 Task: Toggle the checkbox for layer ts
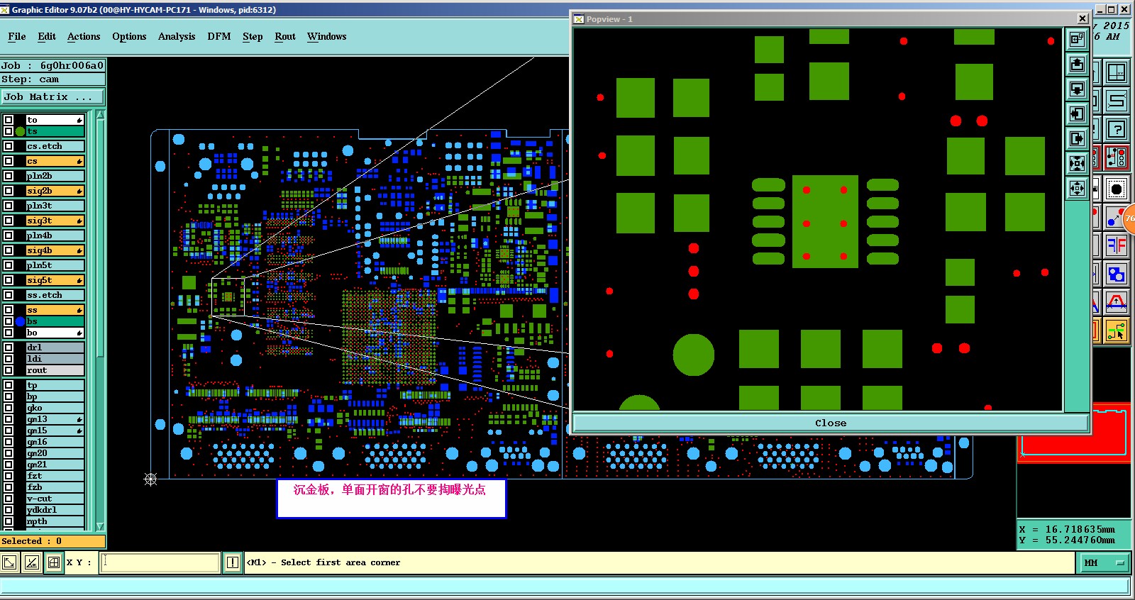point(9,131)
